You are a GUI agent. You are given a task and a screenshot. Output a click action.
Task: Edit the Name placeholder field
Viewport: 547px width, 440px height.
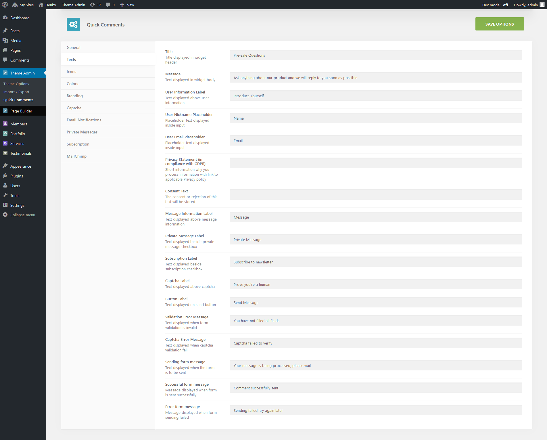tap(376, 118)
